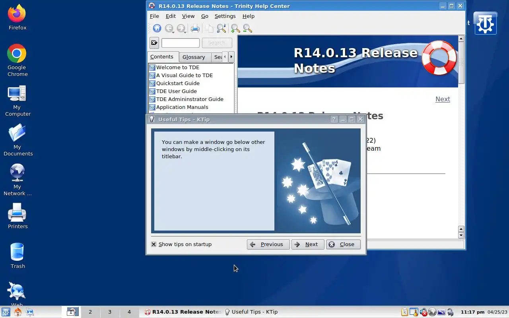Open the display settings tray icon

point(441,312)
